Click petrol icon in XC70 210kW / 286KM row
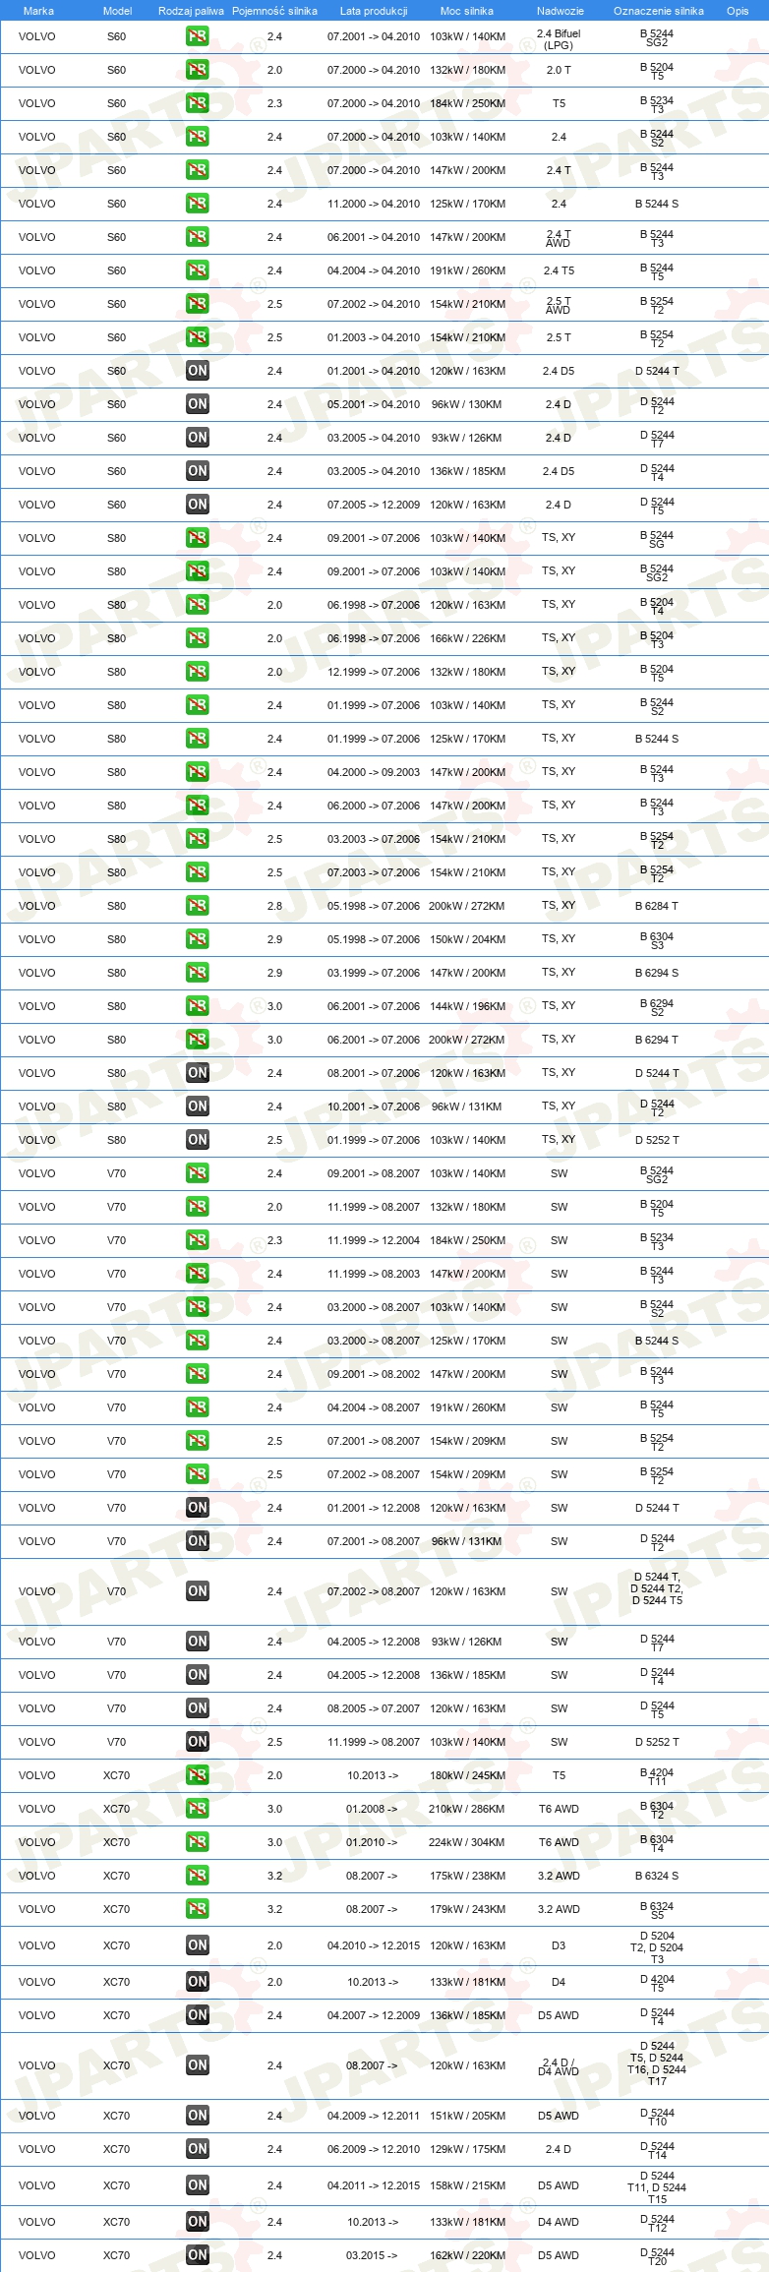 coord(197,1809)
